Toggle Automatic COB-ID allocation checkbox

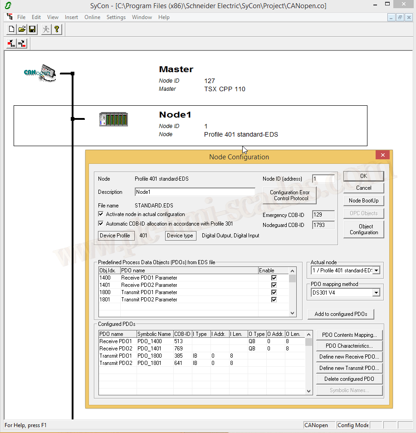click(x=101, y=224)
